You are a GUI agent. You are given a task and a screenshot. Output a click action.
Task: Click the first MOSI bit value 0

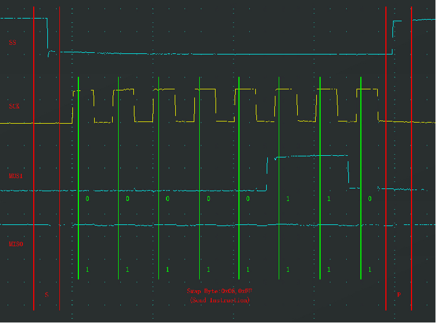pyautogui.click(x=87, y=199)
